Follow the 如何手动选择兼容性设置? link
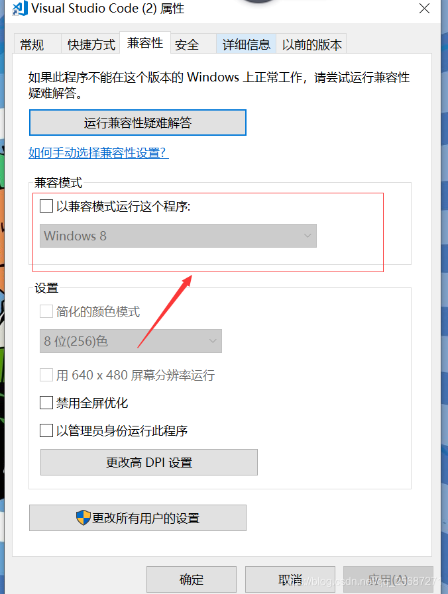The width and height of the screenshot is (448, 594). [99, 153]
